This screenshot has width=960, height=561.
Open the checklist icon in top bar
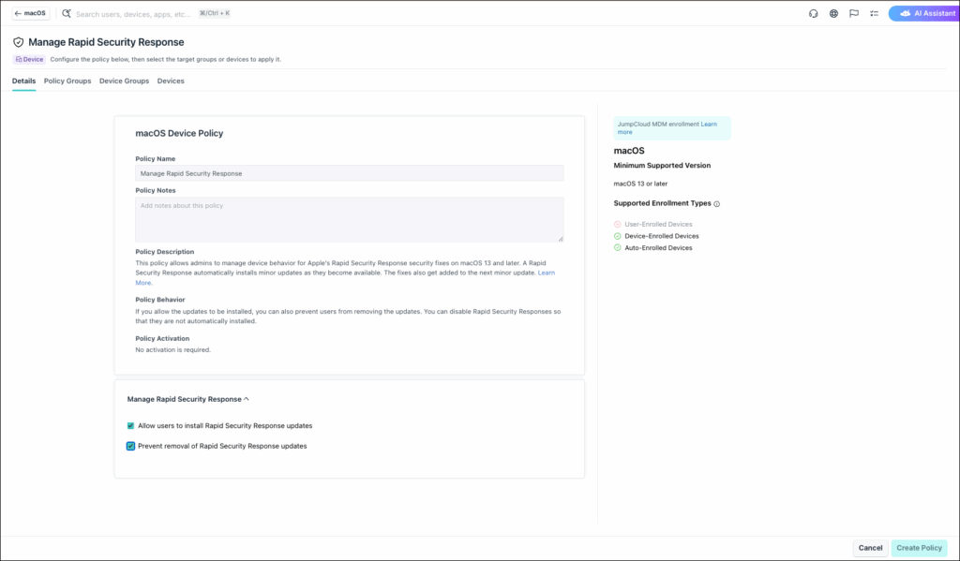point(875,13)
